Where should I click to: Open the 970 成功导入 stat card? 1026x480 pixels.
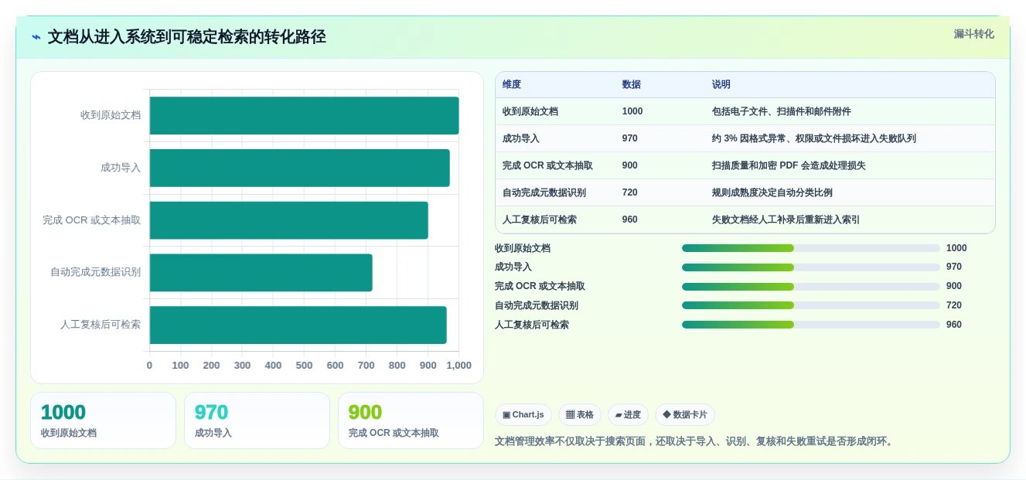pos(257,420)
